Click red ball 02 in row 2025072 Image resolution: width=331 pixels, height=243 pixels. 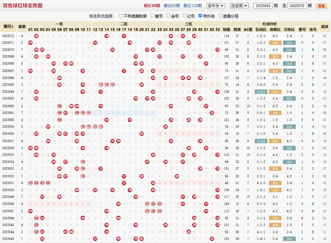[x=36, y=36]
